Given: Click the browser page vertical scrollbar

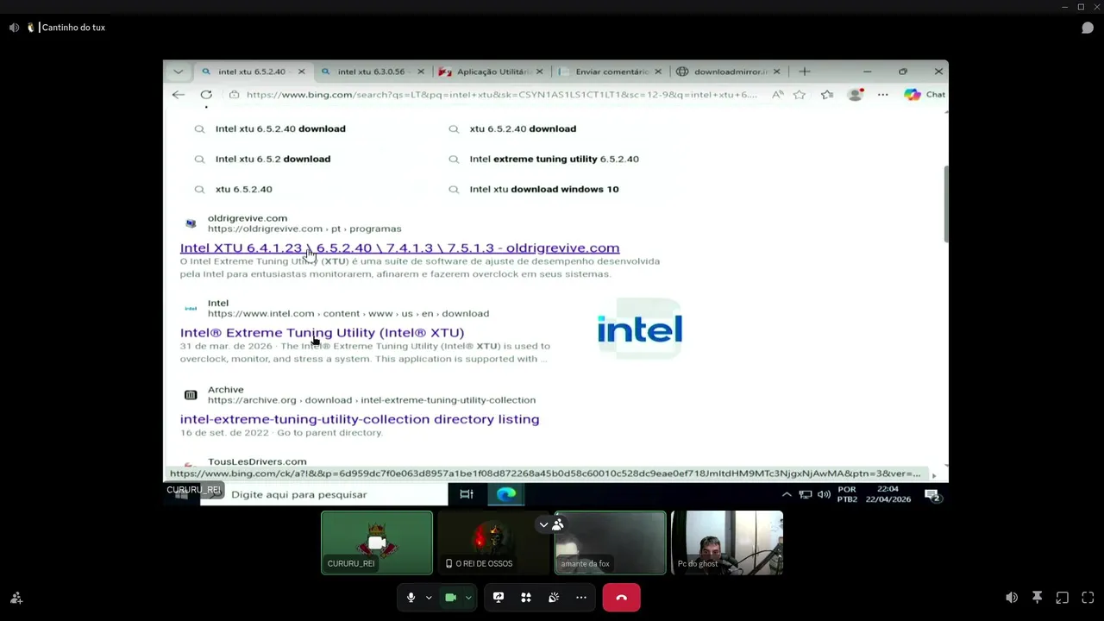Looking at the screenshot, I should pos(945,204).
